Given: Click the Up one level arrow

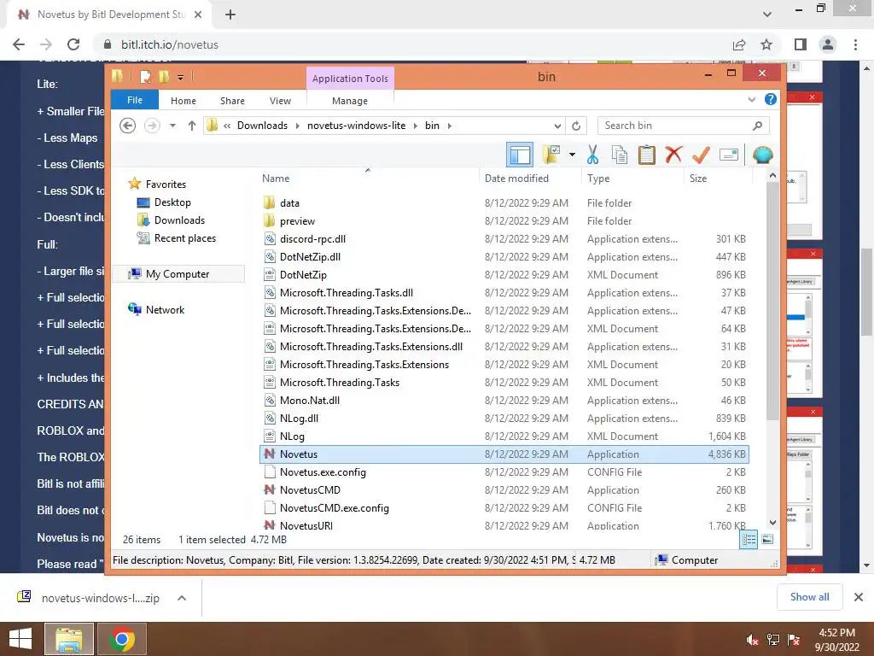Looking at the screenshot, I should click(192, 126).
